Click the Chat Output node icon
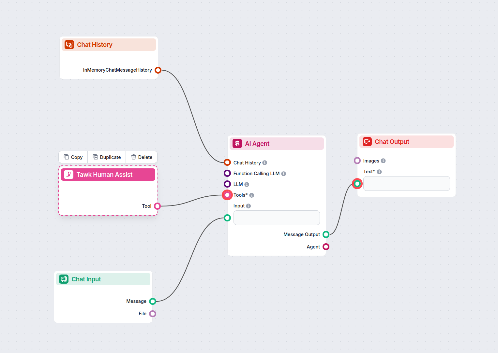The image size is (498, 353). [367, 142]
